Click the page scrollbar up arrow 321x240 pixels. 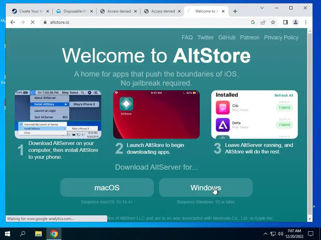[x=310, y=31]
